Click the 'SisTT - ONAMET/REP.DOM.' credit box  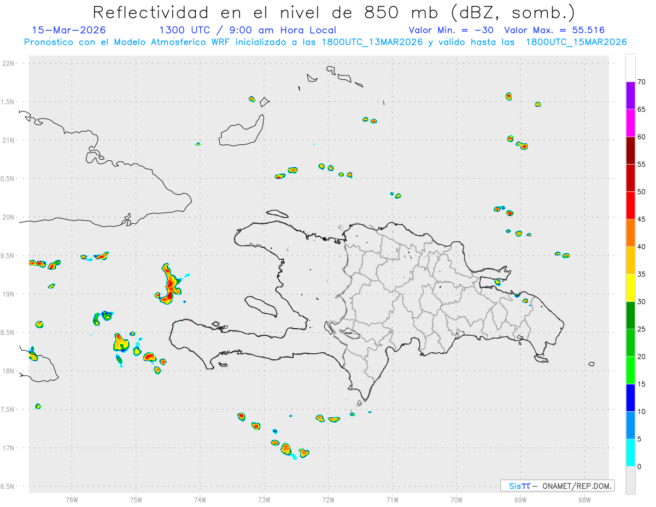point(558,486)
